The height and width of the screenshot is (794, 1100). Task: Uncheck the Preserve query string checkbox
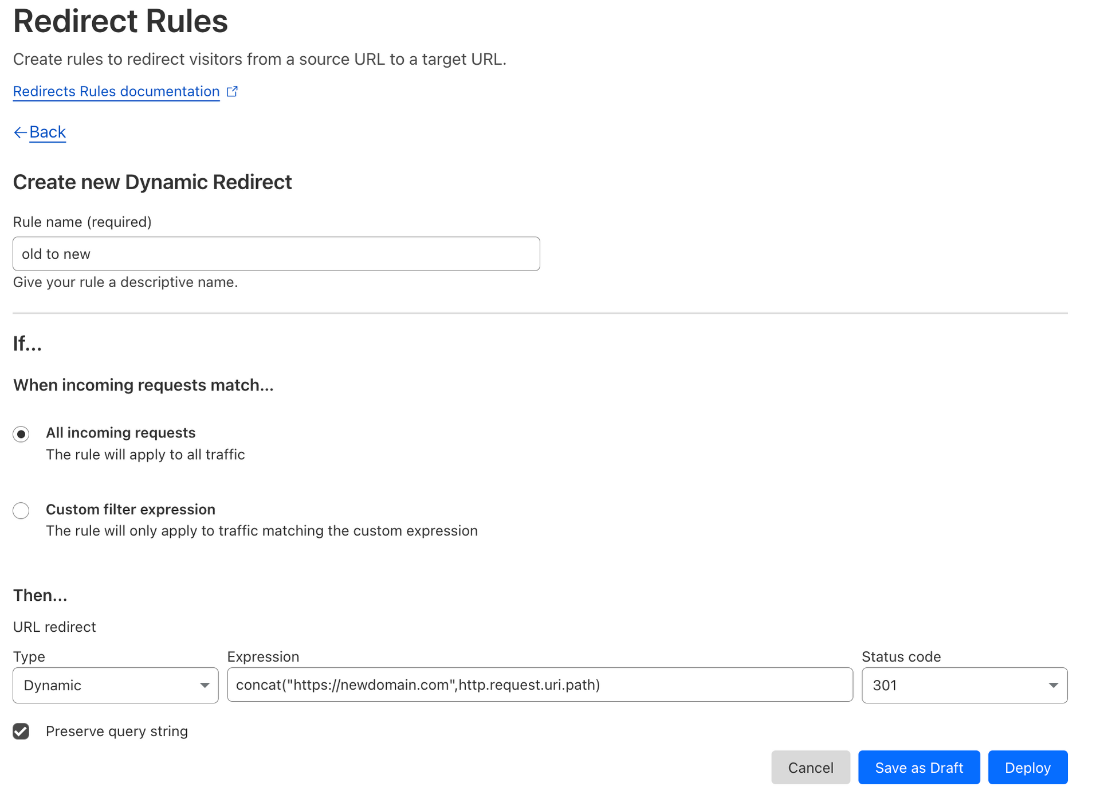tap(21, 732)
